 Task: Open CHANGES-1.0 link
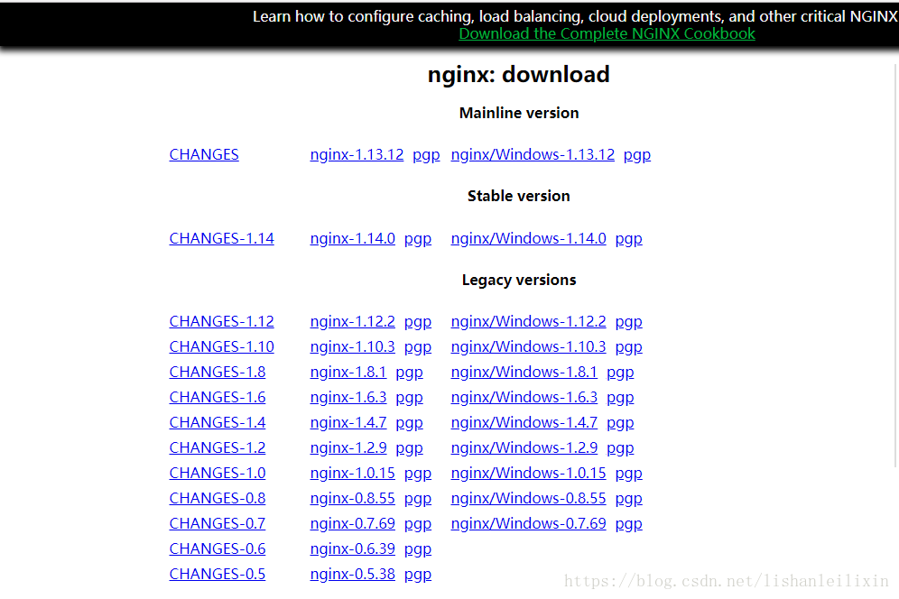218,473
